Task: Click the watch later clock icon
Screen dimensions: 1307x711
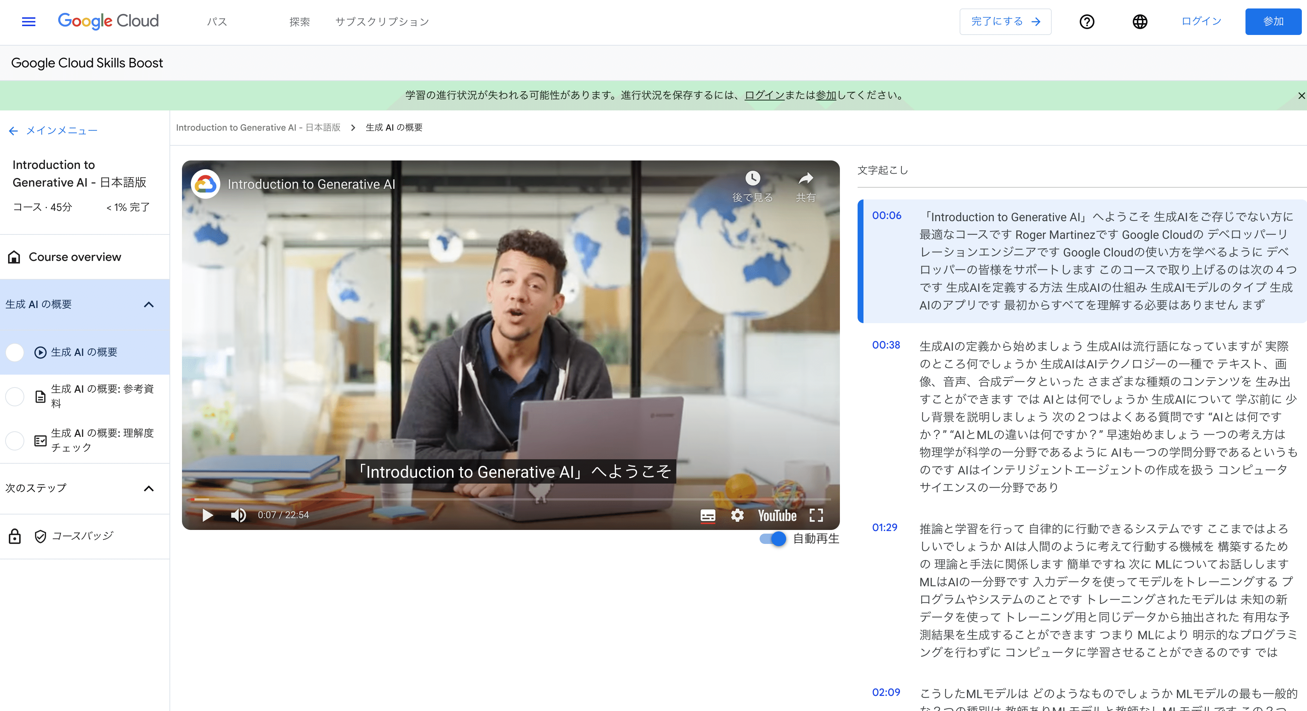Action: coord(753,179)
